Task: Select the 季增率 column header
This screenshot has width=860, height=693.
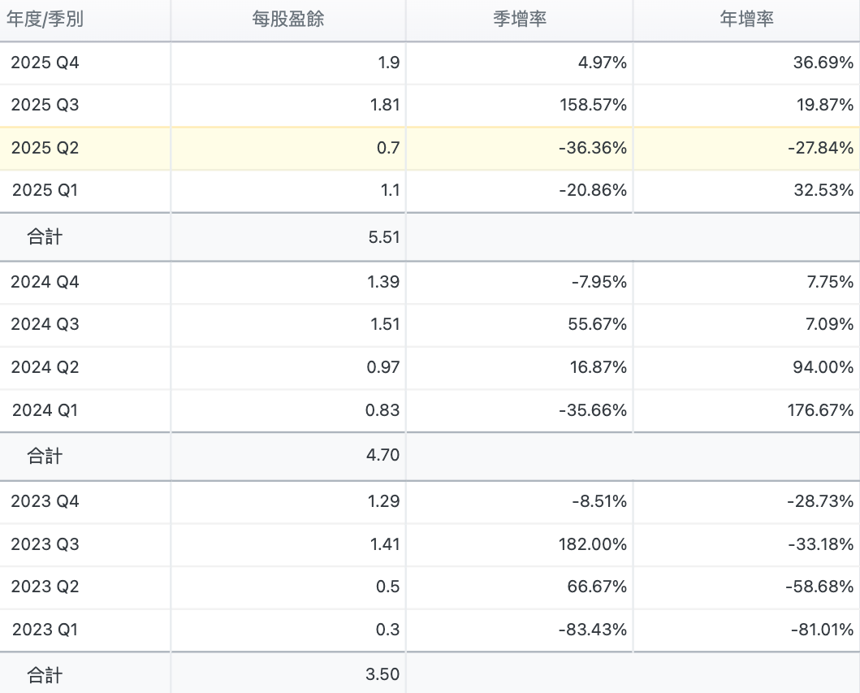Action: point(520,19)
